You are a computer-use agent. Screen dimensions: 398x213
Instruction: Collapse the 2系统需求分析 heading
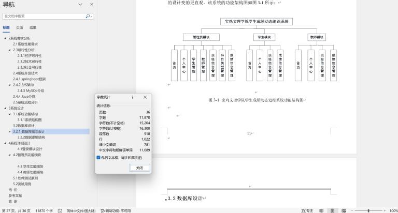tap(5, 38)
